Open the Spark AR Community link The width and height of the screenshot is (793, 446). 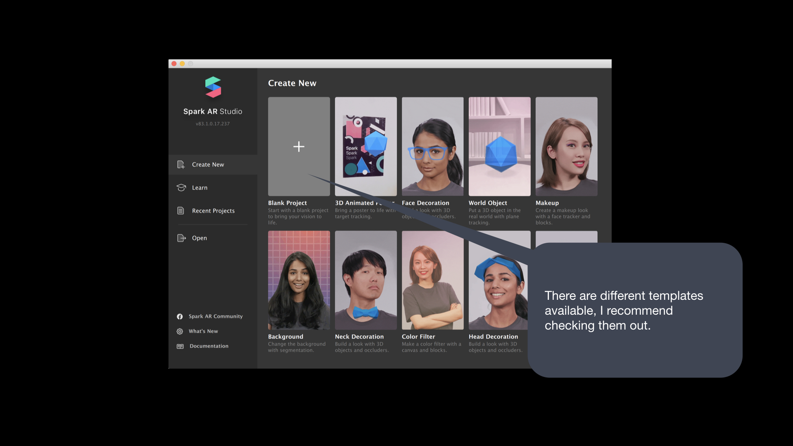pyautogui.click(x=216, y=316)
